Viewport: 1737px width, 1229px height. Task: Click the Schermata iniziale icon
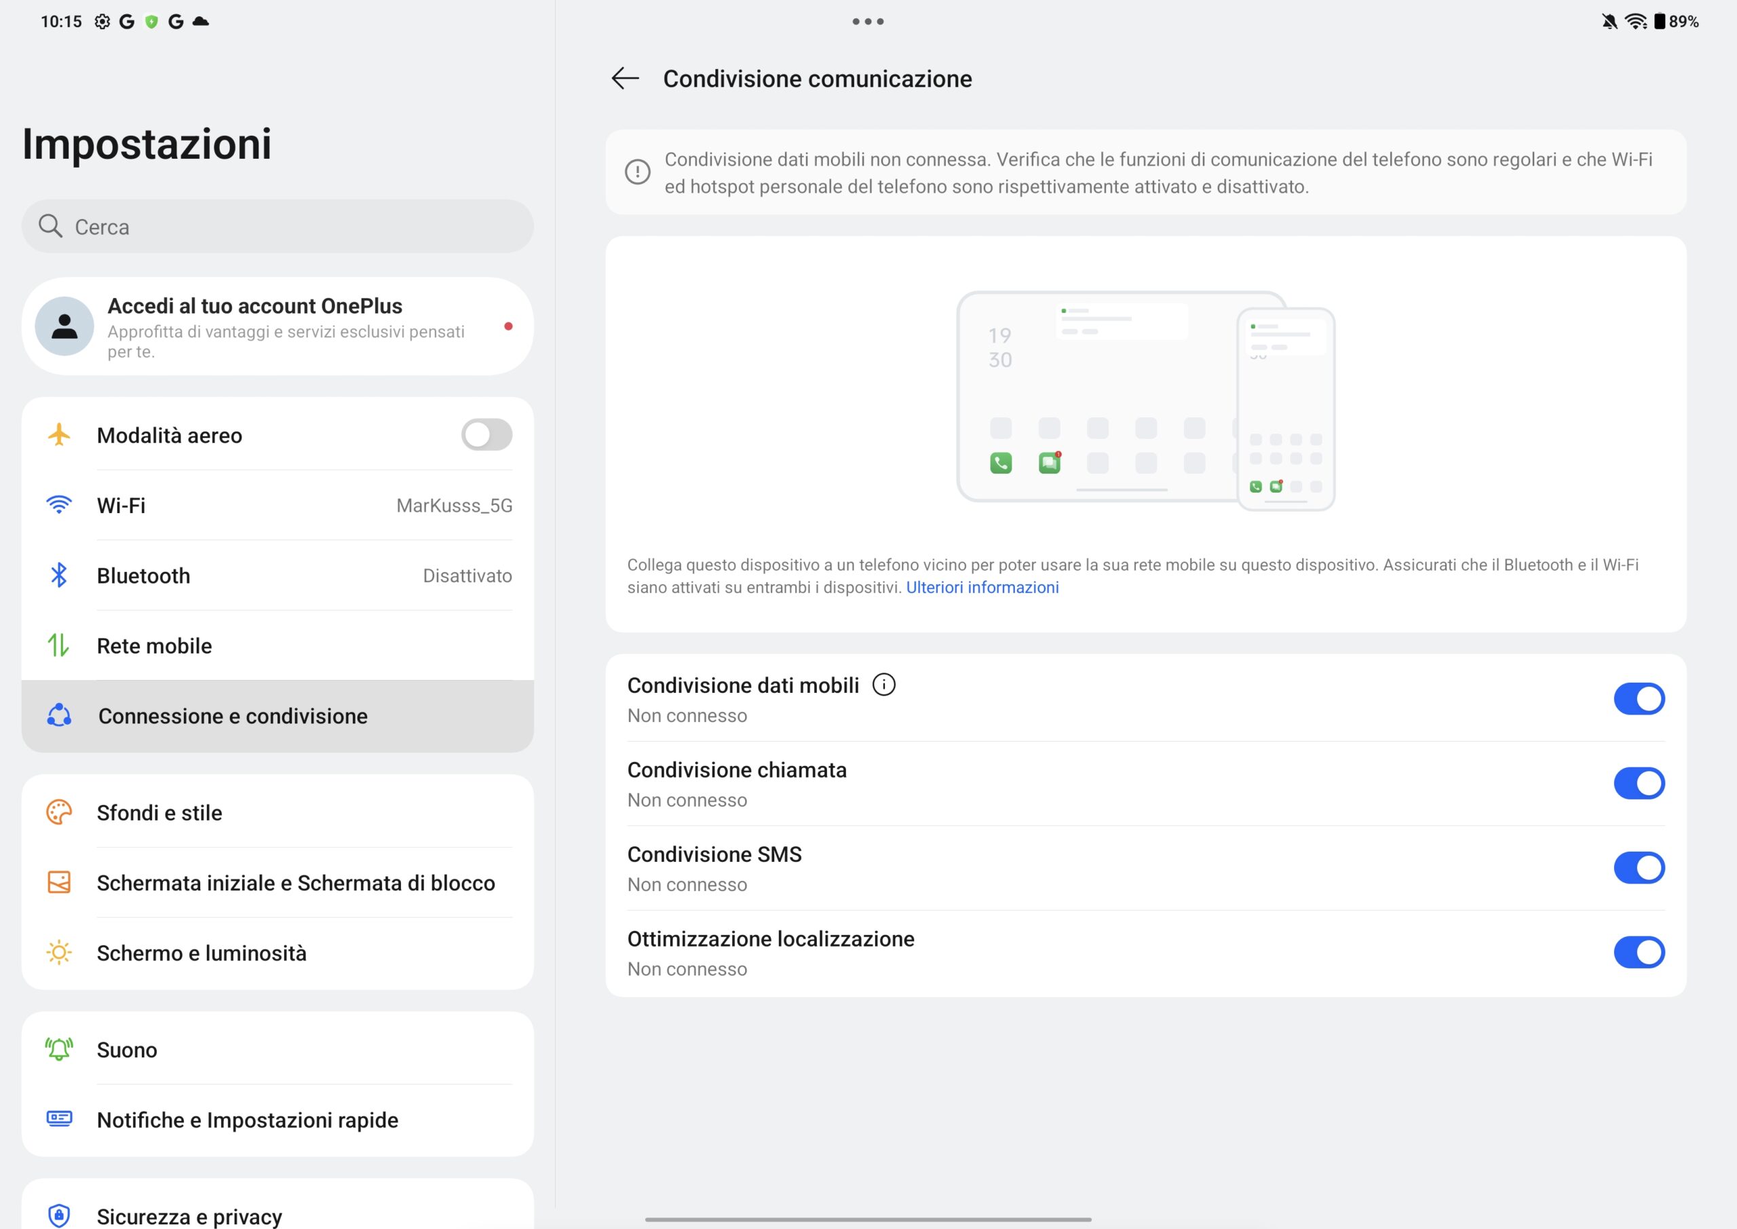59,882
